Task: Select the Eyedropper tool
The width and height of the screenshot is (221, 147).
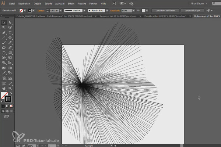Action: (x=4, y=73)
